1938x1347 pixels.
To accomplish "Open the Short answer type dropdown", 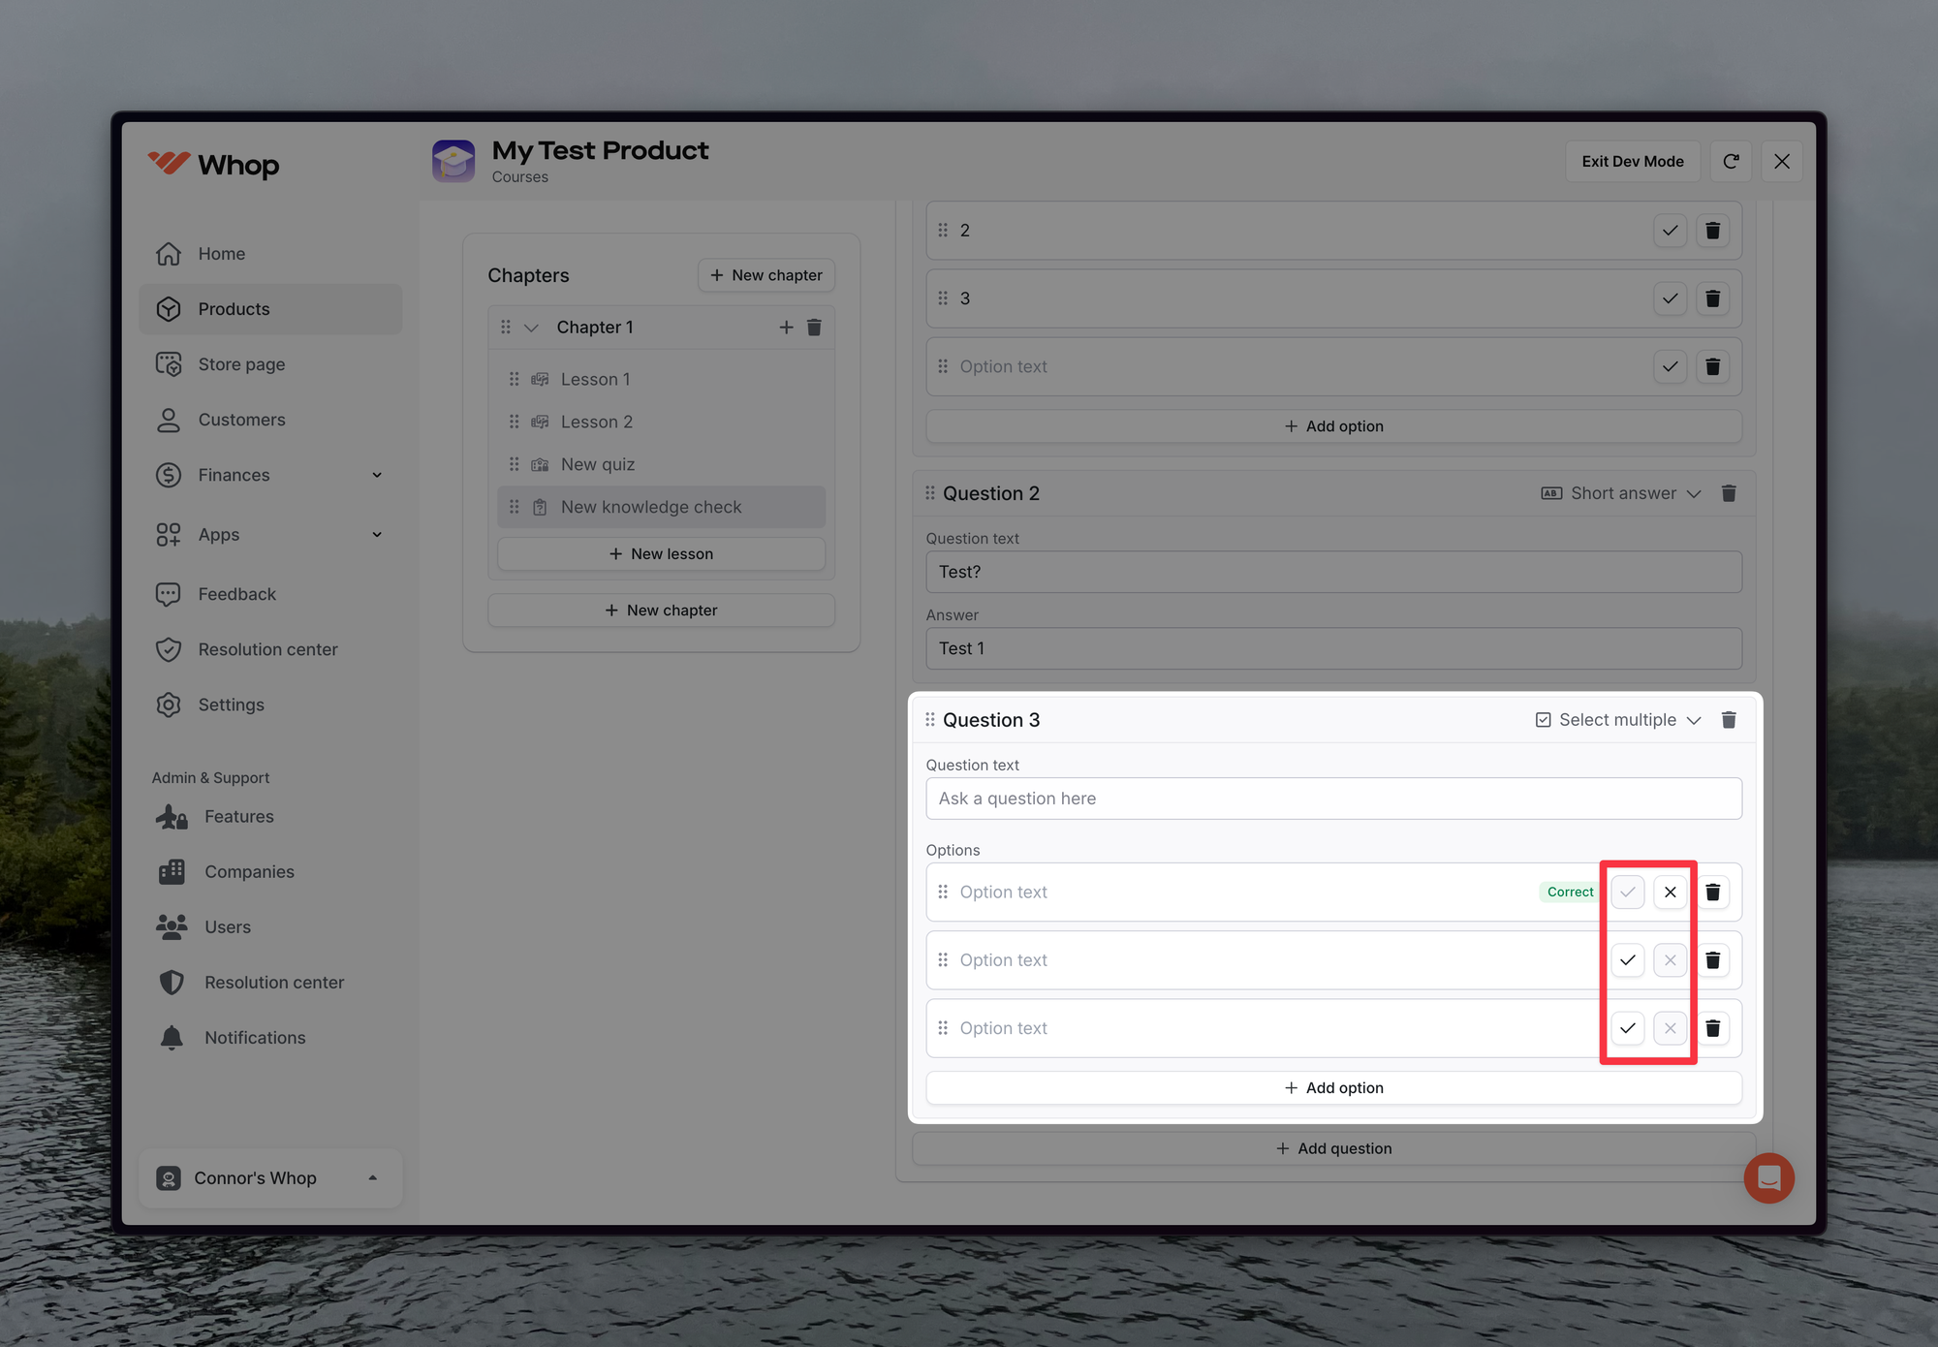I will 1622,493.
